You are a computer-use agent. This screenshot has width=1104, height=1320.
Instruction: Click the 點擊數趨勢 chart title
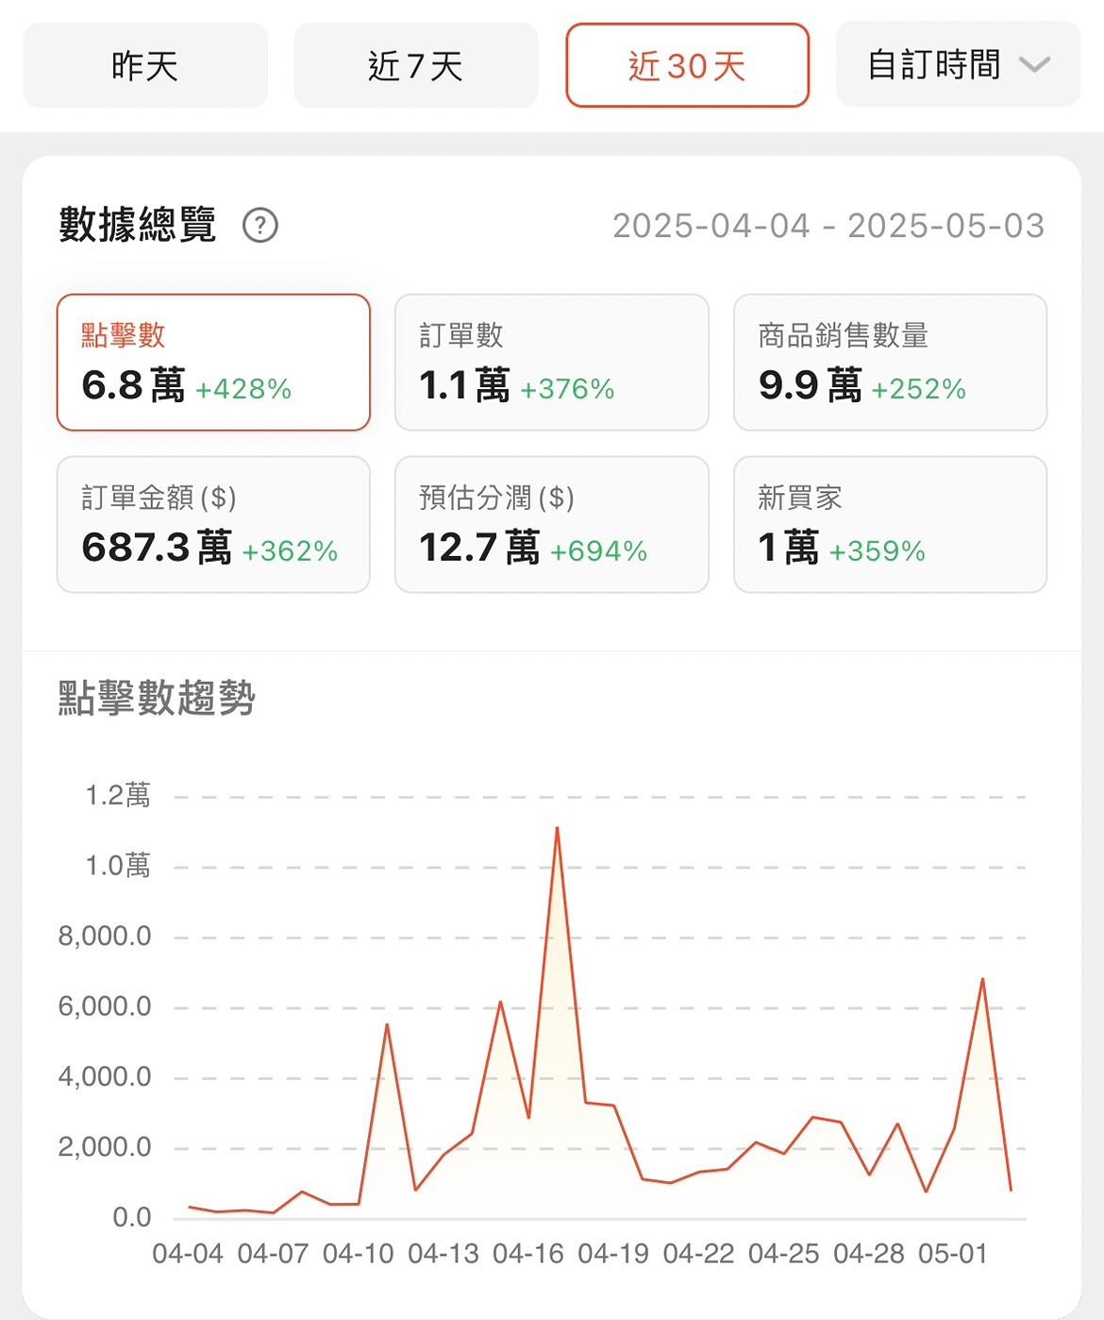coord(157,698)
